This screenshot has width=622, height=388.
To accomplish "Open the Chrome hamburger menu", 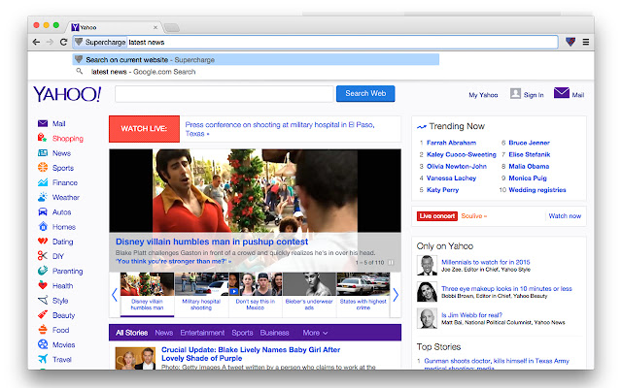I will 586,42.
